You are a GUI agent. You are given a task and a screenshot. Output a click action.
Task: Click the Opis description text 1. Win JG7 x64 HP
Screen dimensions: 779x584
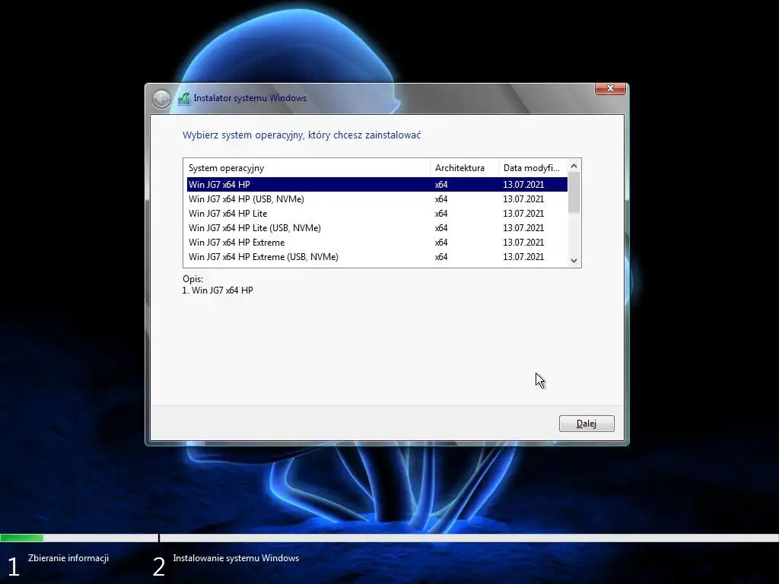pos(218,290)
